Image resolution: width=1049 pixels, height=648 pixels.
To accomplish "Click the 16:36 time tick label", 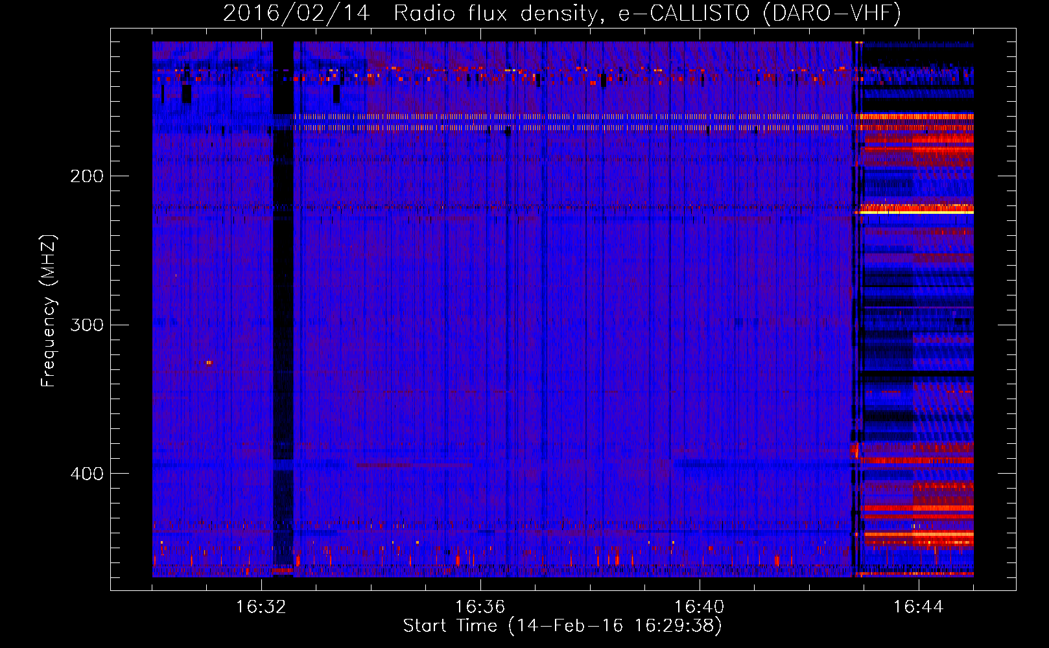I will [x=480, y=607].
